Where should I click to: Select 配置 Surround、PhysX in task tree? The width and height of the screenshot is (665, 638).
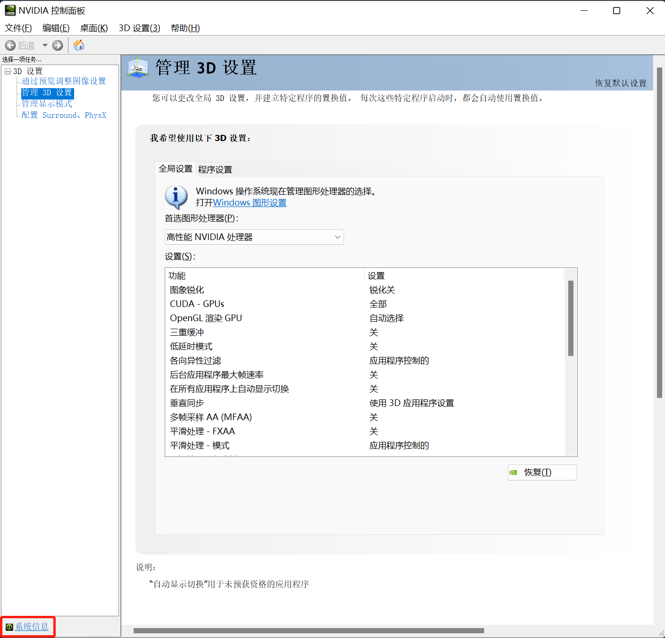(x=64, y=115)
